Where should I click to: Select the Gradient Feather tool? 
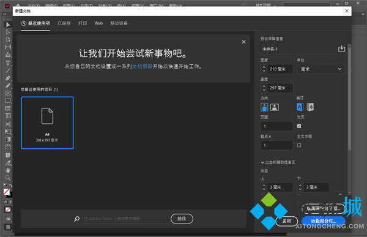8,147
